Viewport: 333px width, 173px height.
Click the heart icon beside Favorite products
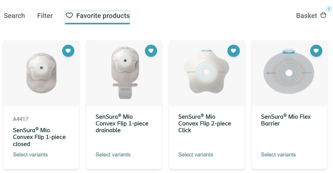[x=69, y=16]
